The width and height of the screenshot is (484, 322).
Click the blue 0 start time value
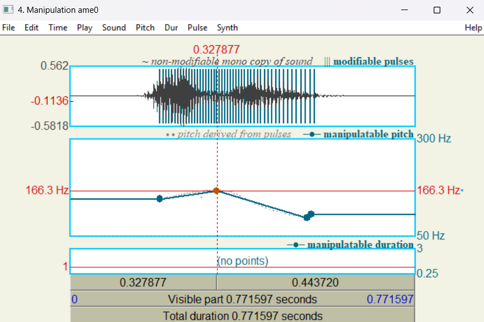tap(75, 299)
